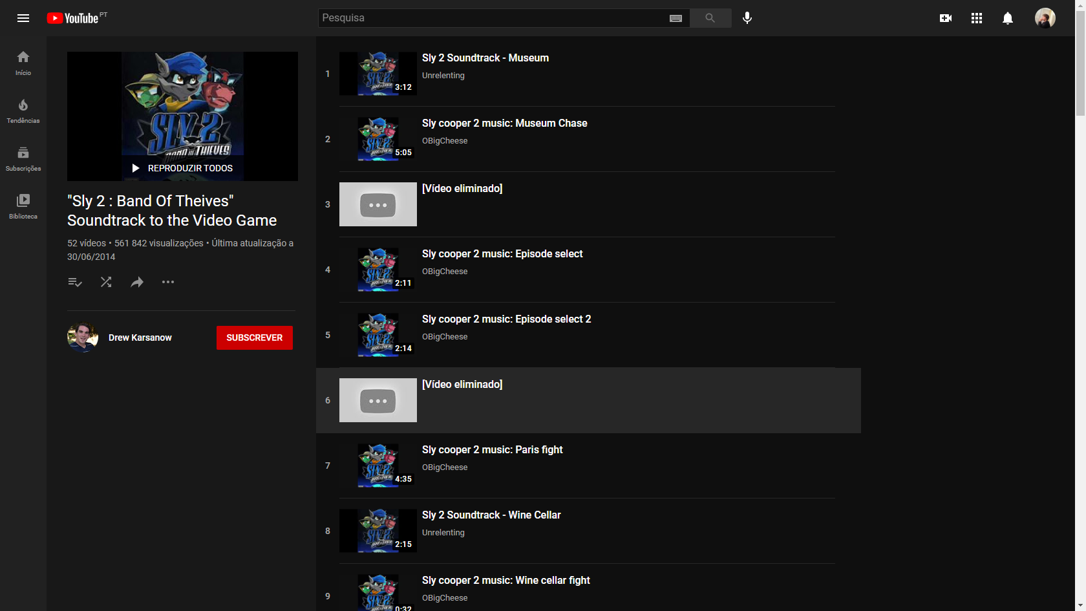Open the Início home item in the sidebar
The width and height of the screenshot is (1086, 611).
(x=23, y=62)
